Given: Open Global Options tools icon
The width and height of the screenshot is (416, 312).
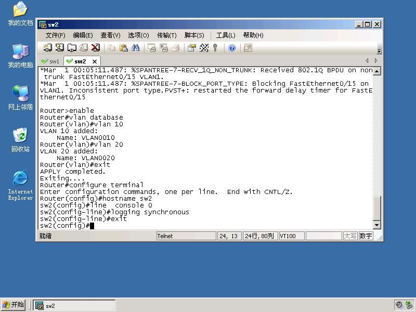Looking at the screenshot, I should coord(204,48).
